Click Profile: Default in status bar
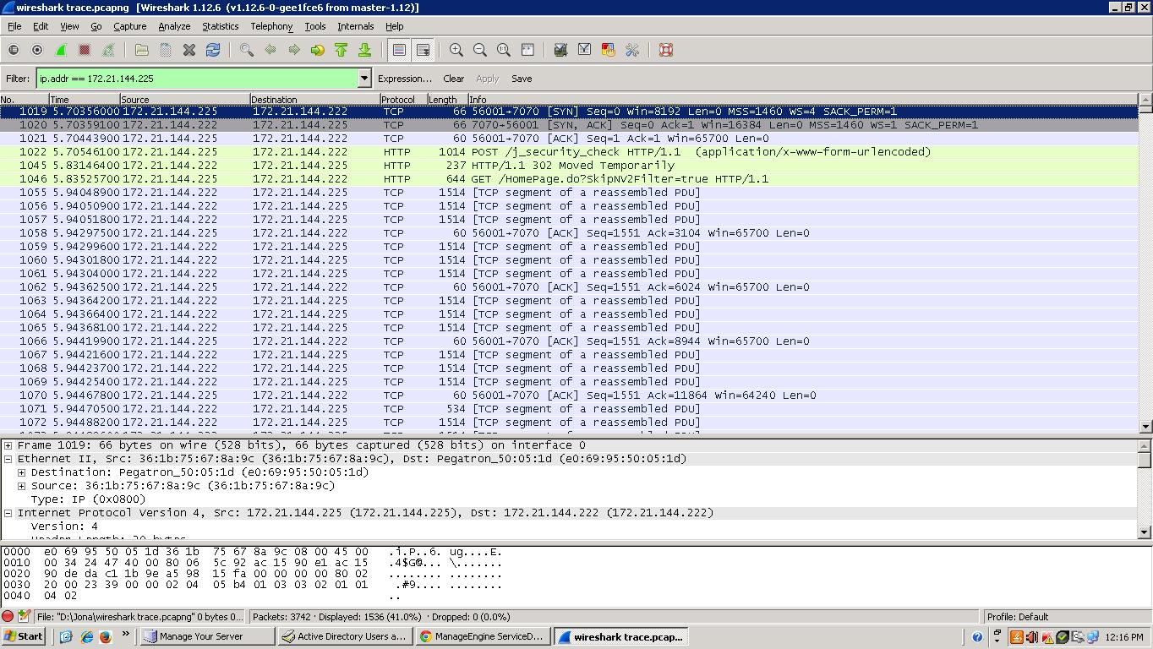The image size is (1153, 649). pyautogui.click(x=1018, y=617)
